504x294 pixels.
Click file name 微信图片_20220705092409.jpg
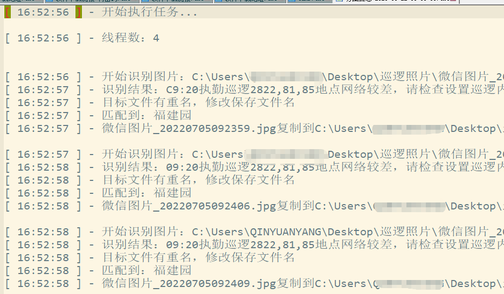point(189,284)
